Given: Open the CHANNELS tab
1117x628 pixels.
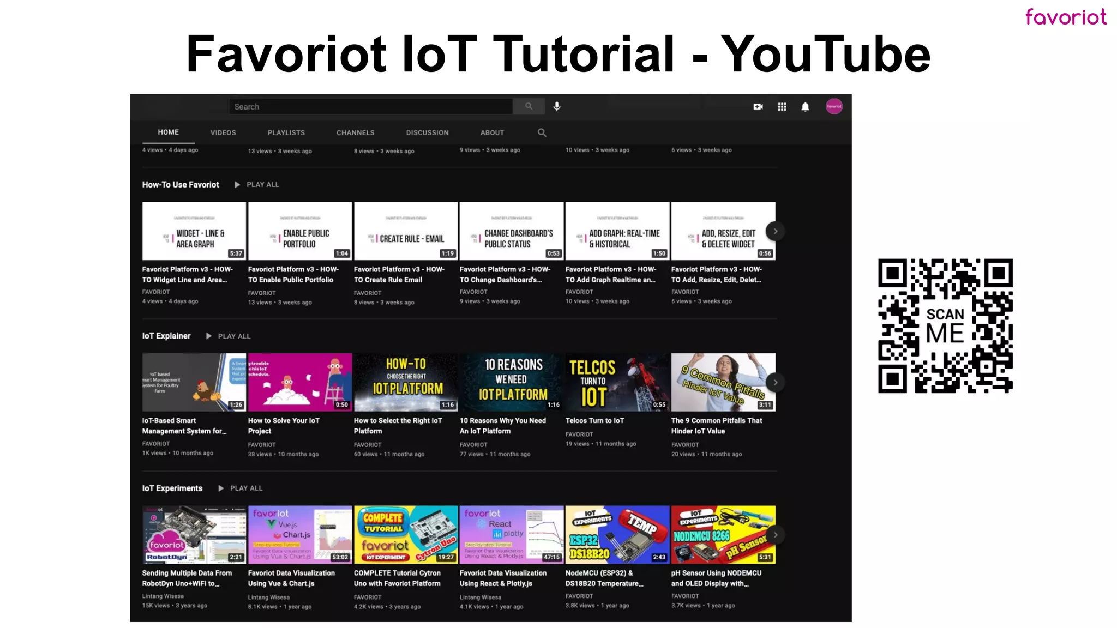Looking at the screenshot, I should point(355,132).
